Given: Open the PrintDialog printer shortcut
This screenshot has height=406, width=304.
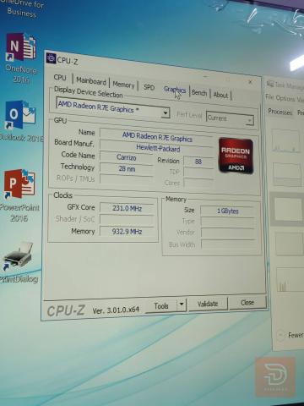Looking at the screenshot, I should click(19, 262).
